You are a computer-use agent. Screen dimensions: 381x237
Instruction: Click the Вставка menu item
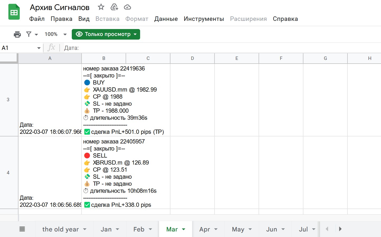[107, 19]
